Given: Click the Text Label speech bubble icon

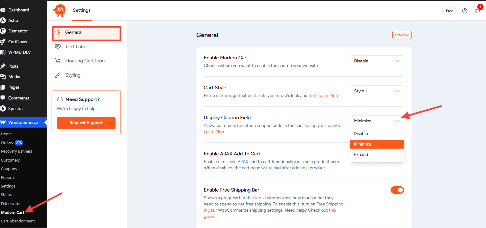Looking at the screenshot, I should tap(58, 47).
